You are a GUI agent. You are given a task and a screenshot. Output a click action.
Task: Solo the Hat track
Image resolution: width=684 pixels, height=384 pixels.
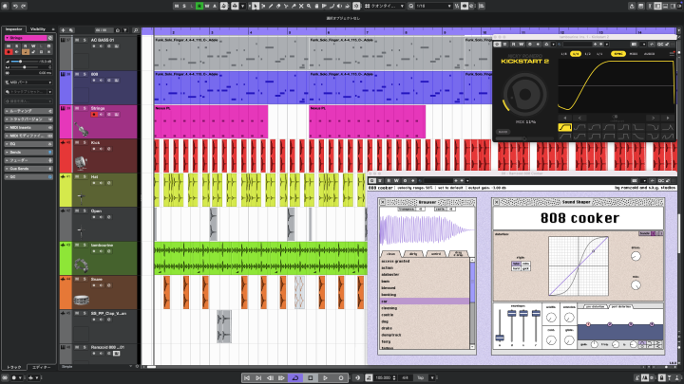point(85,176)
